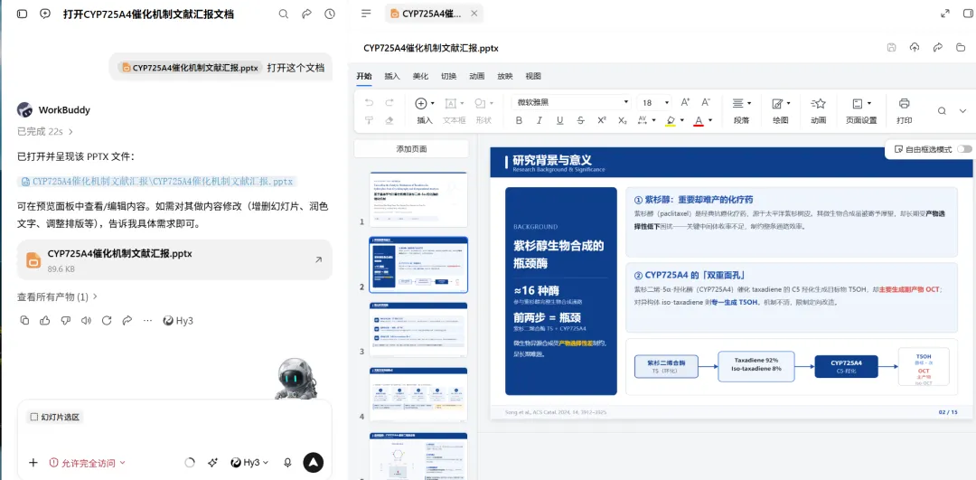Toggle the sidebar panel icon at top left
This screenshot has height=480, width=976.
22,14
